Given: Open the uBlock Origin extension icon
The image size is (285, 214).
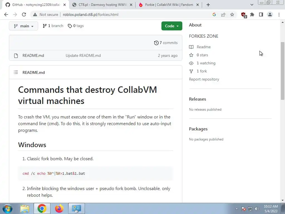Looking at the screenshot, I should pyautogui.click(x=244, y=15).
